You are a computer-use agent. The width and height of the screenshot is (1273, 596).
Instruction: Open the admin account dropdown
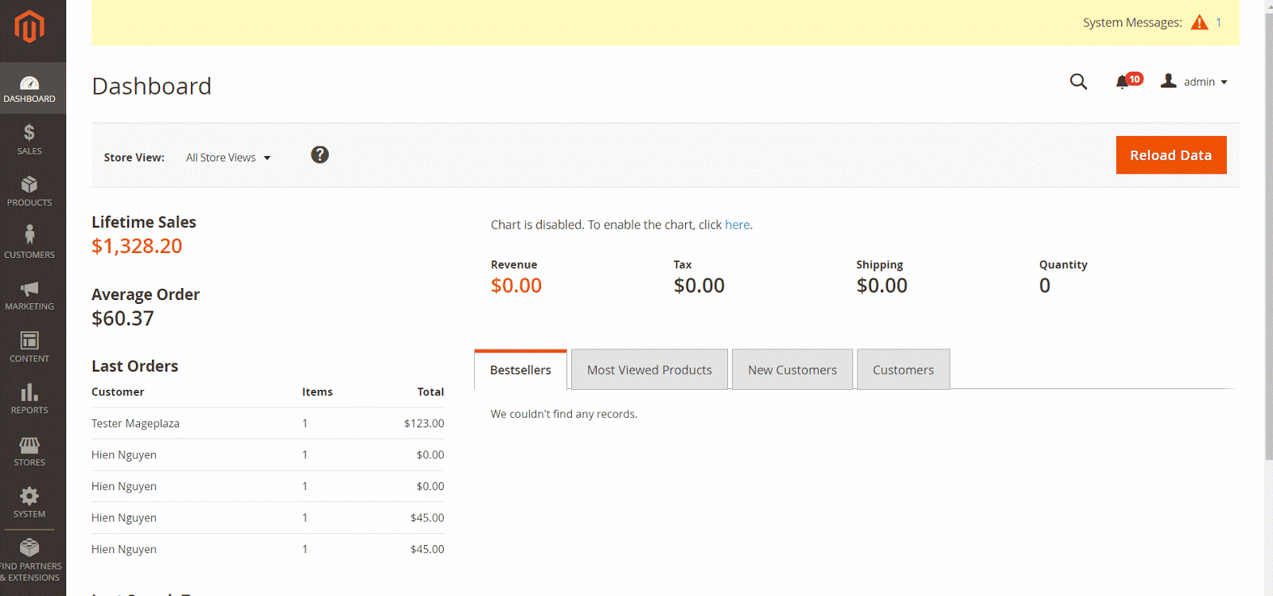pos(1194,82)
